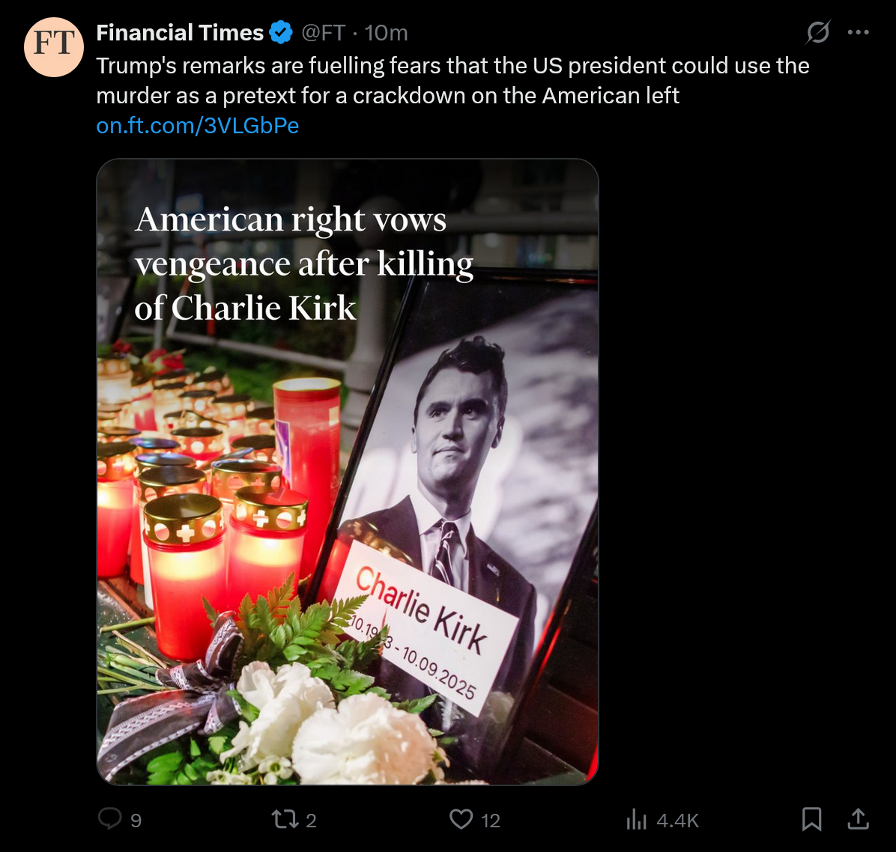The width and height of the screenshot is (896, 852).
Task: Click the 4.4K views count
Action: pos(677,821)
